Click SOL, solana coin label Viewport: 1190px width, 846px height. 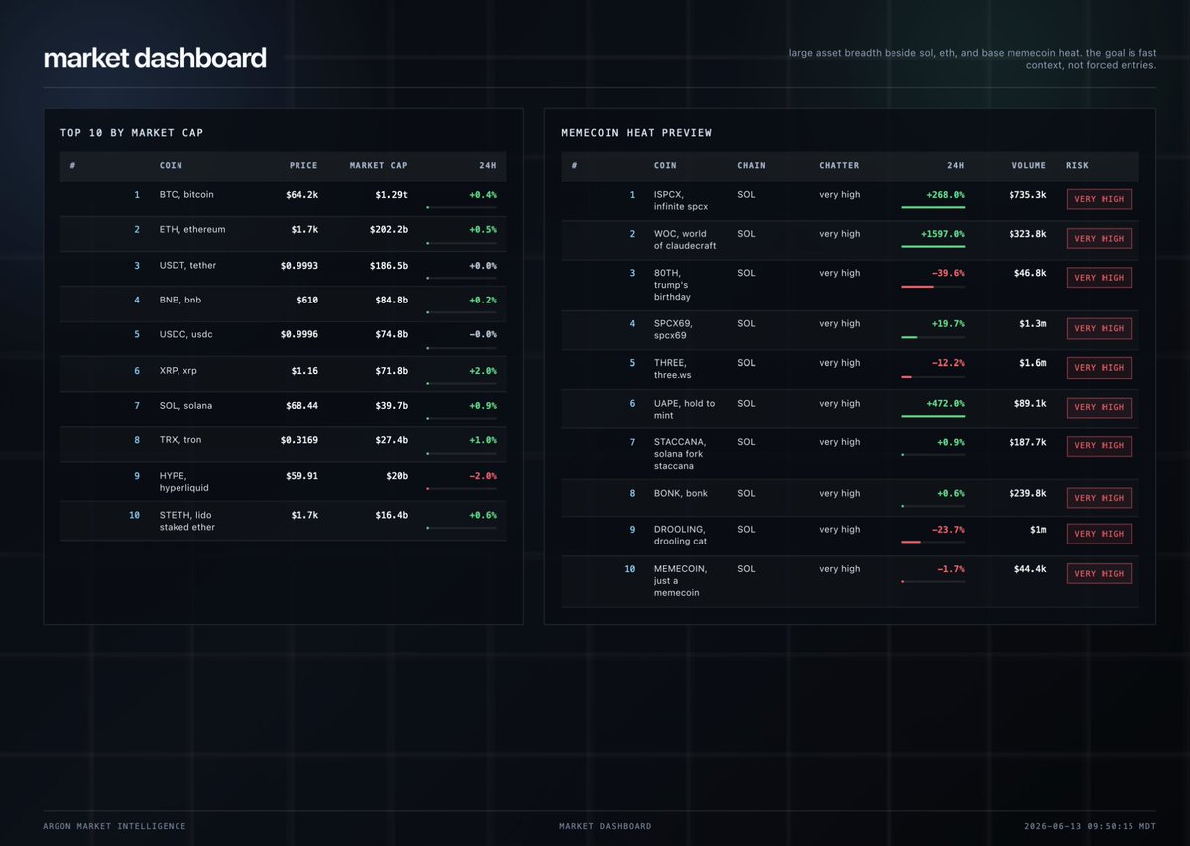[x=185, y=406]
